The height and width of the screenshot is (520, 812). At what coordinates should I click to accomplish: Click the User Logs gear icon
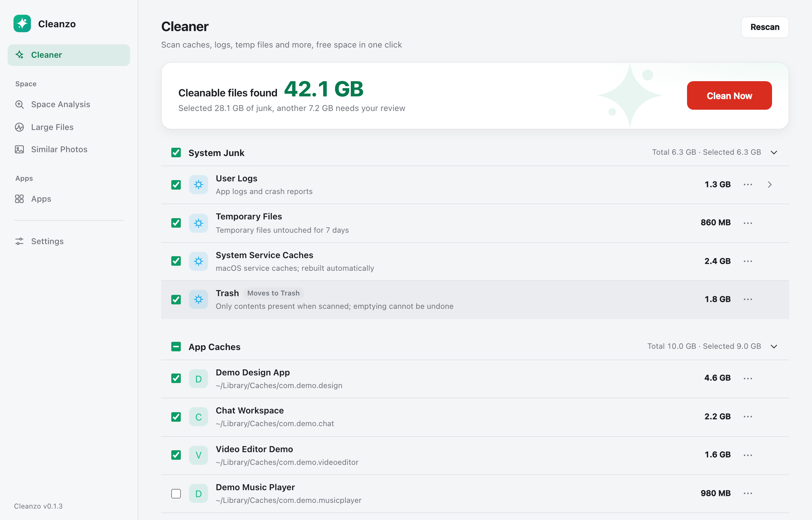point(199,184)
